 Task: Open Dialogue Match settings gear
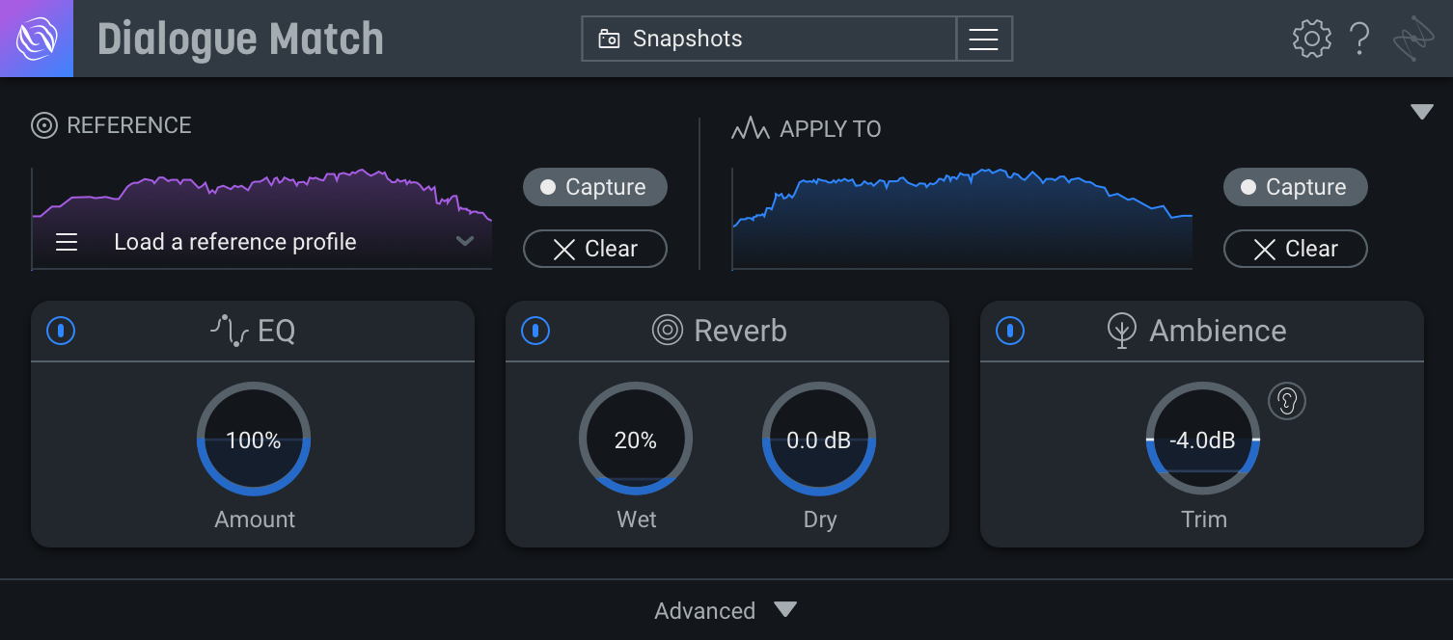click(1311, 39)
